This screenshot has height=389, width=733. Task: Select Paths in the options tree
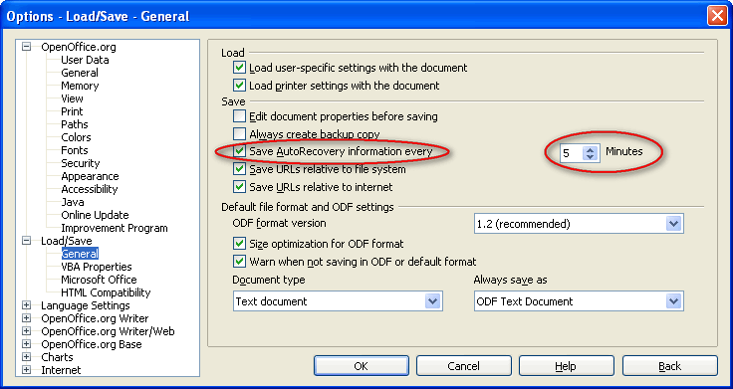tap(75, 124)
